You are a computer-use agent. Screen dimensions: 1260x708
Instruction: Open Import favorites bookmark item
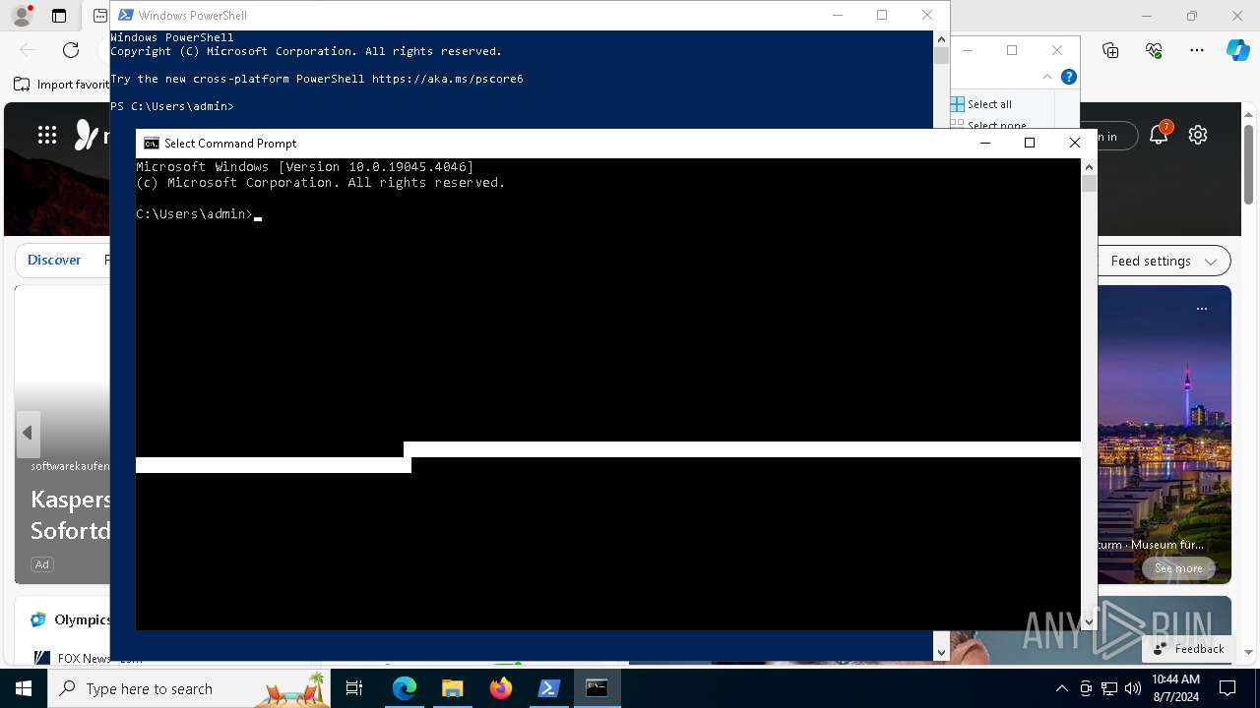pyautogui.click(x=61, y=85)
